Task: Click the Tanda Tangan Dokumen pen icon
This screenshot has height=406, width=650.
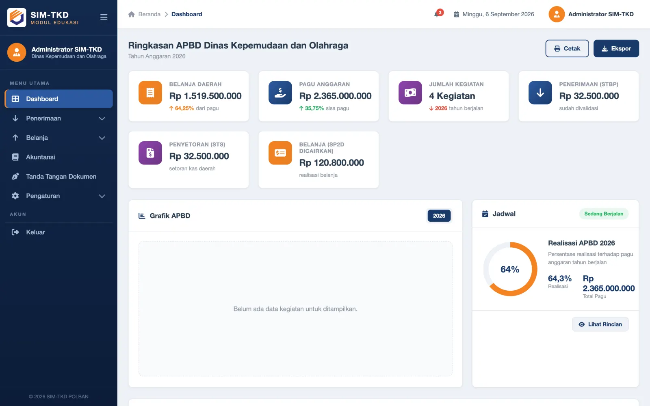Action: tap(15, 177)
